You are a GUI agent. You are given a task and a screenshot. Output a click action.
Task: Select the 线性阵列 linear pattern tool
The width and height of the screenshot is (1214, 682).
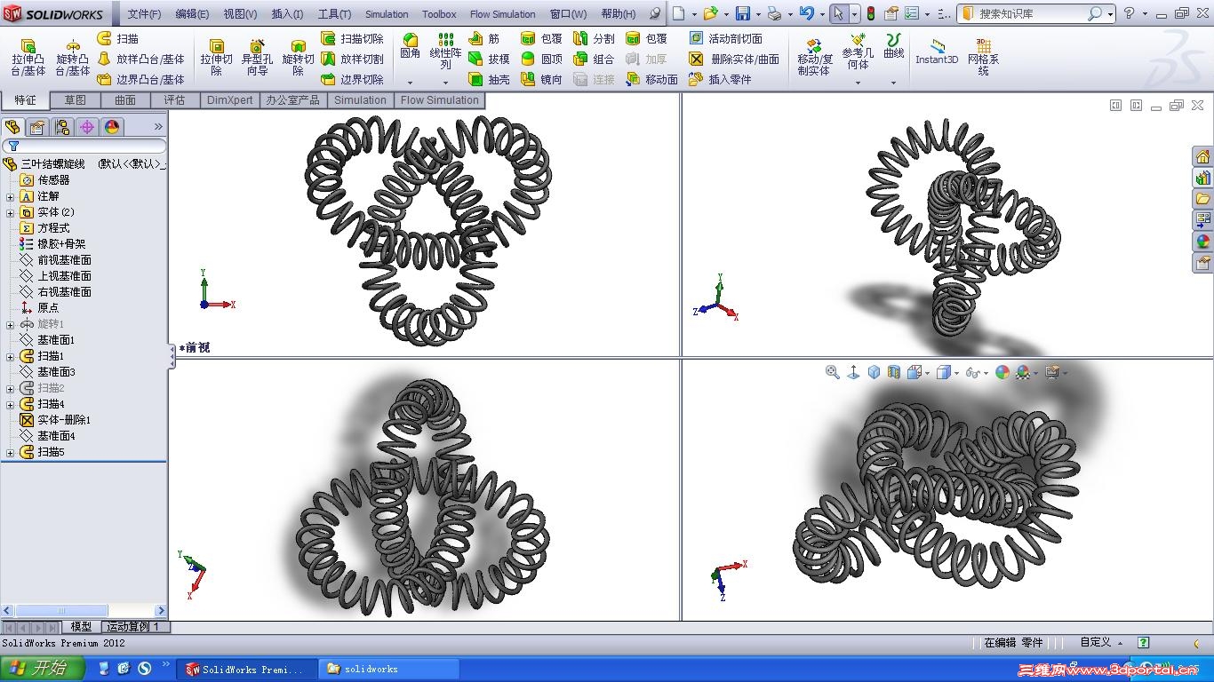[445, 52]
